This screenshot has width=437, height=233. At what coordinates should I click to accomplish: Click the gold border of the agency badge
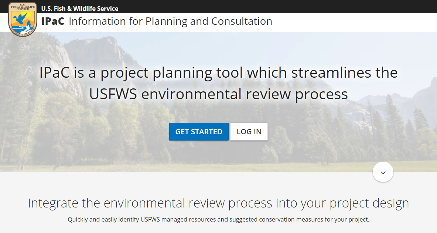pyautogui.click(x=10, y=18)
